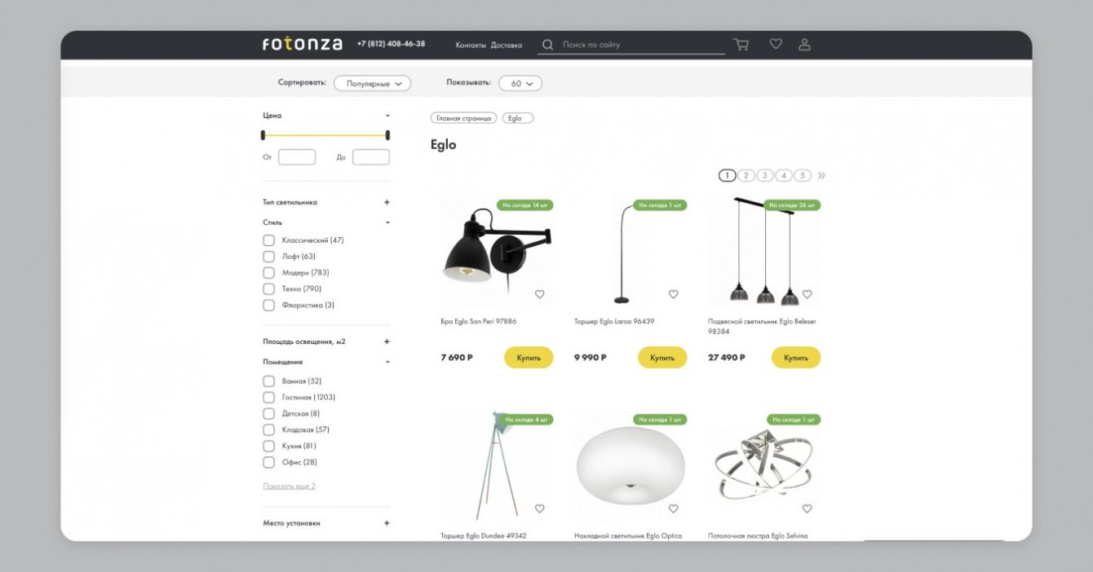Click the Eglo breadcrumb

pyautogui.click(x=518, y=118)
